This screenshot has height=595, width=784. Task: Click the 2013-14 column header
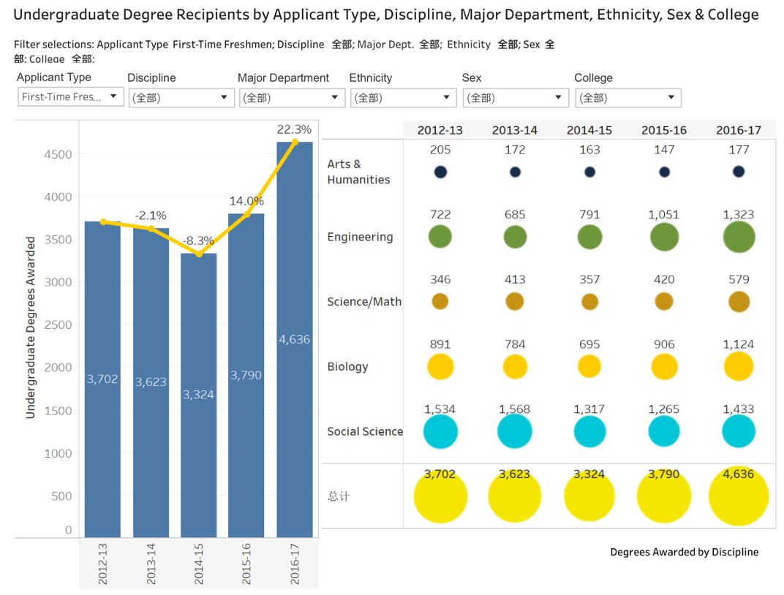tap(515, 130)
